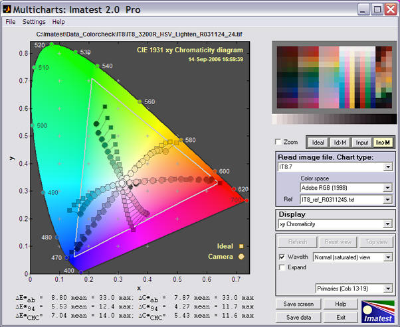Image resolution: width=400 pixels, height=327 pixels.
Task: Click the 510 nm wavelength marker
Action: pos(34,67)
